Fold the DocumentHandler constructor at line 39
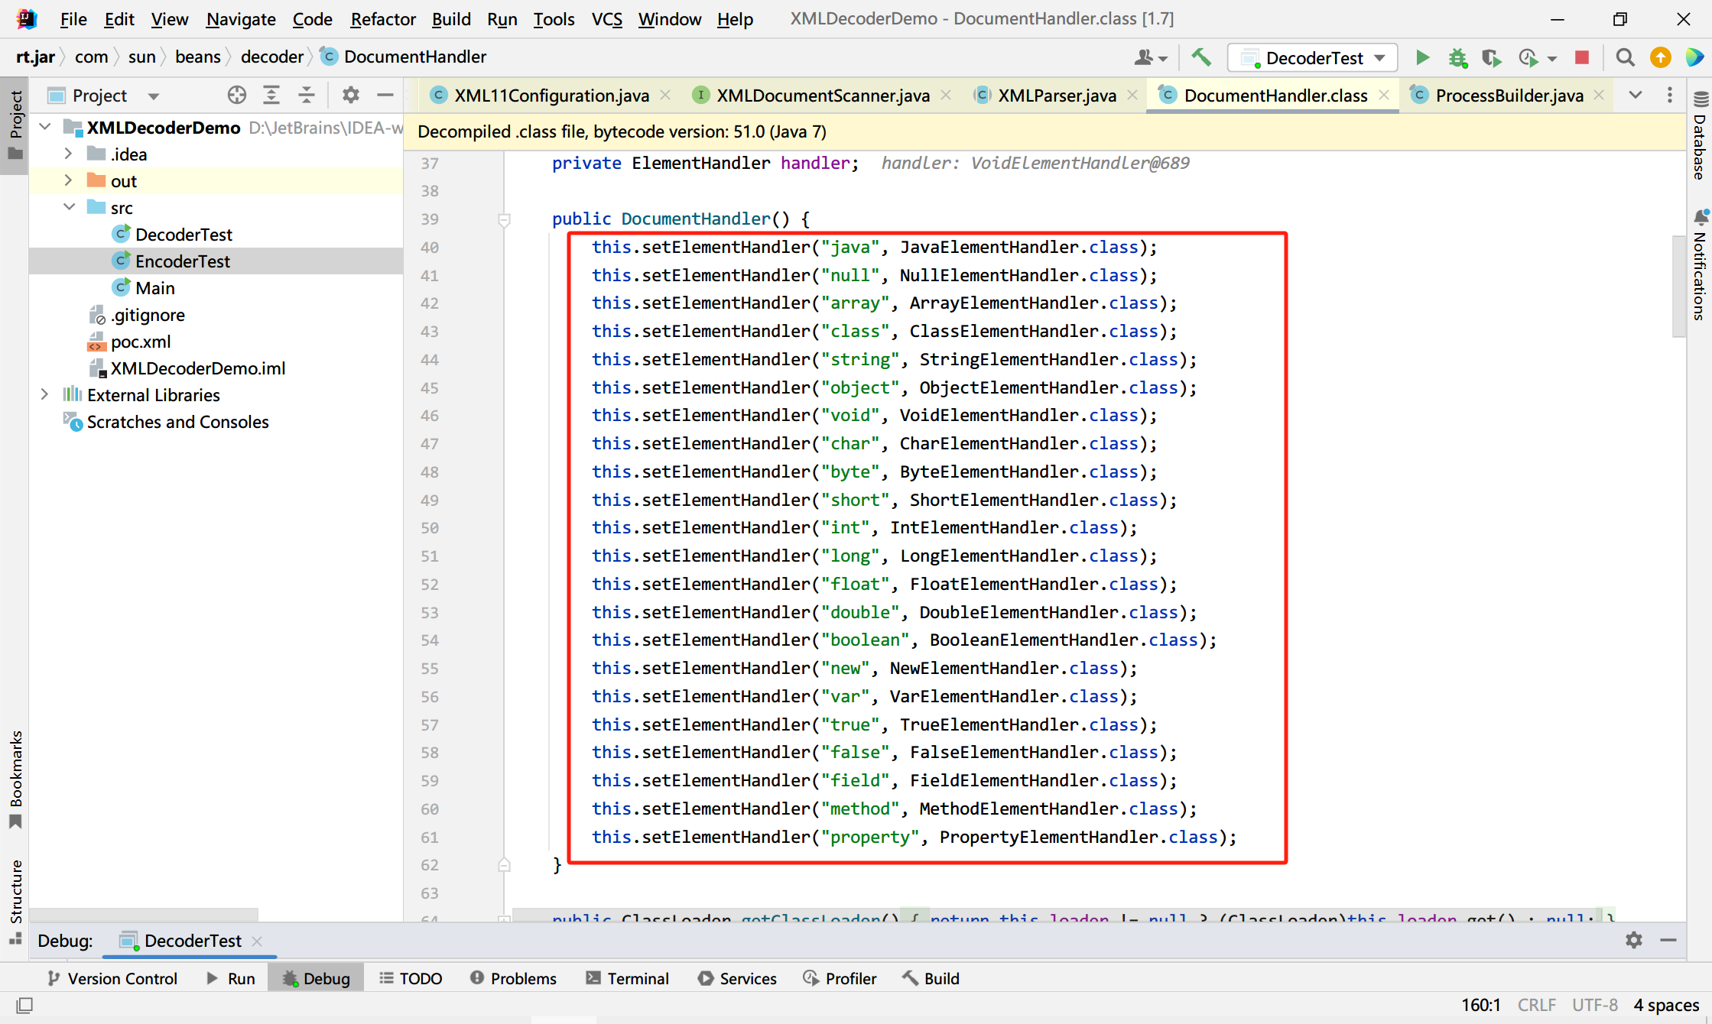Screen dimensions: 1712x1024 pyautogui.click(x=504, y=220)
